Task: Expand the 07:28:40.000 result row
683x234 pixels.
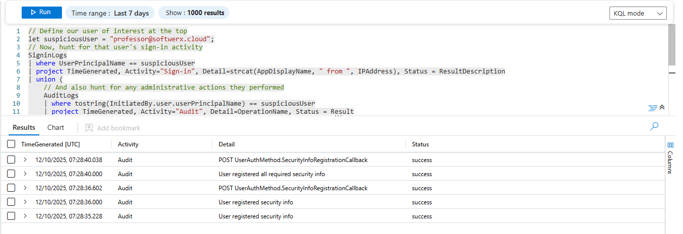Action: [x=25, y=174]
